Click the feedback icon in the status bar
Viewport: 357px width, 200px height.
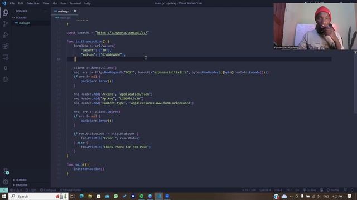345,190
